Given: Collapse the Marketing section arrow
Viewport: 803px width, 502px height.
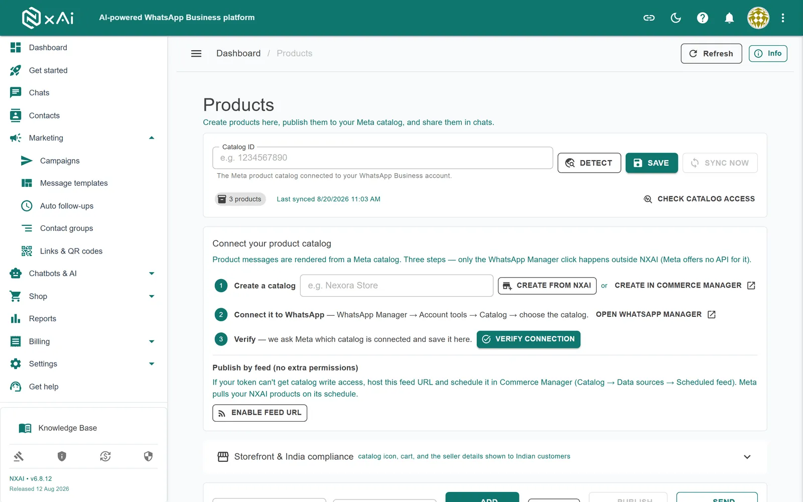Looking at the screenshot, I should tap(152, 138).
